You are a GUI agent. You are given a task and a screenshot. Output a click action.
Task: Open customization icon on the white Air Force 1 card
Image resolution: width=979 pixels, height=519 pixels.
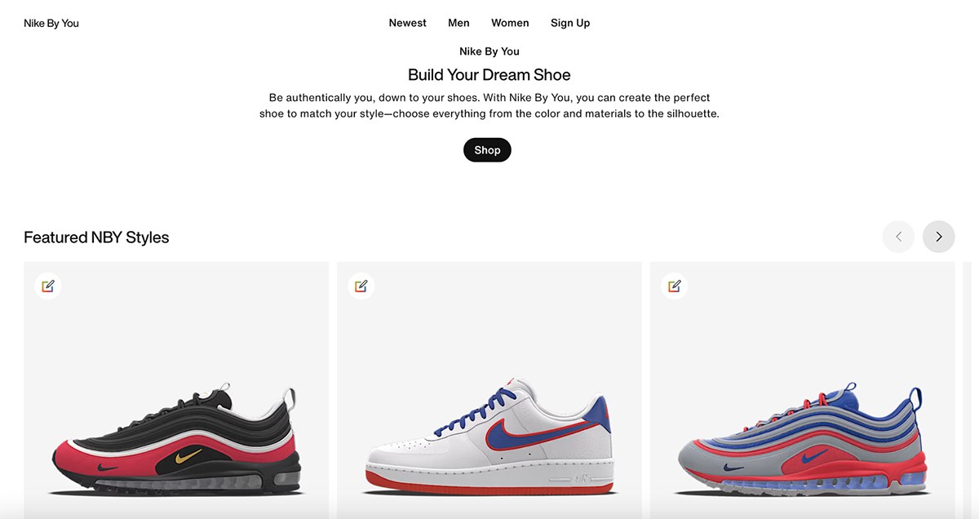[x=361, y=286]
